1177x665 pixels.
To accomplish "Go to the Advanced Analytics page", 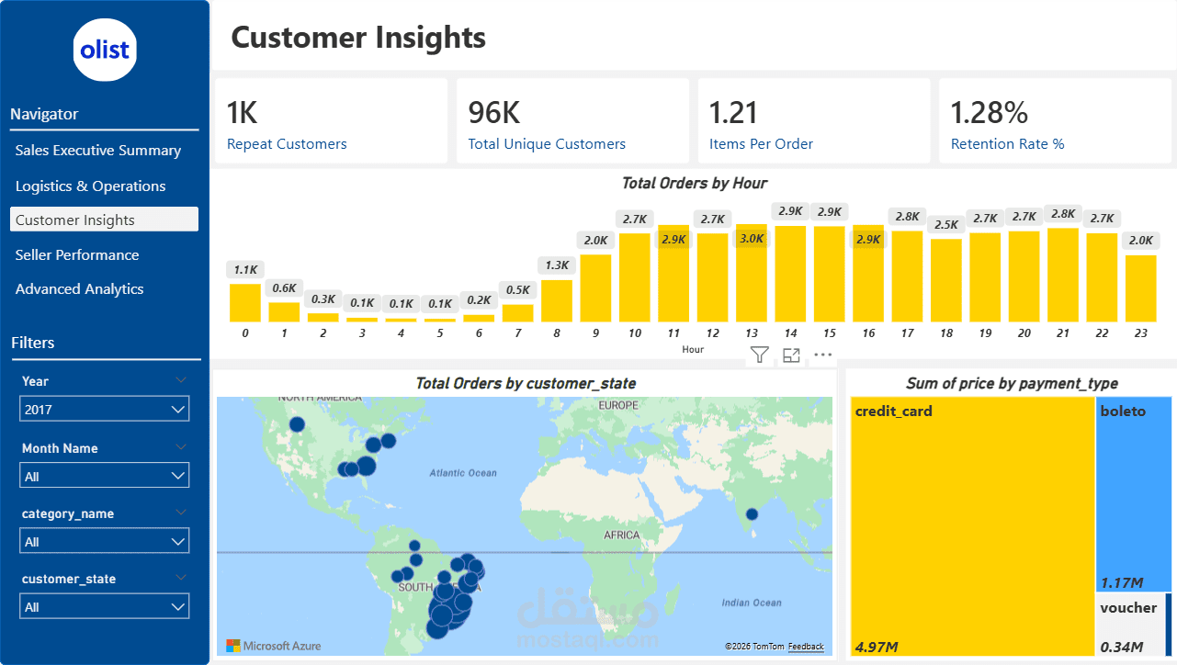I will tap(80, 288).
